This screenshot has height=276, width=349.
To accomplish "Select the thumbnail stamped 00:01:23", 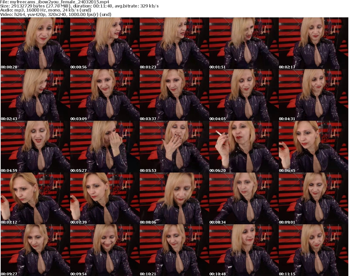I will coord(174,43).
